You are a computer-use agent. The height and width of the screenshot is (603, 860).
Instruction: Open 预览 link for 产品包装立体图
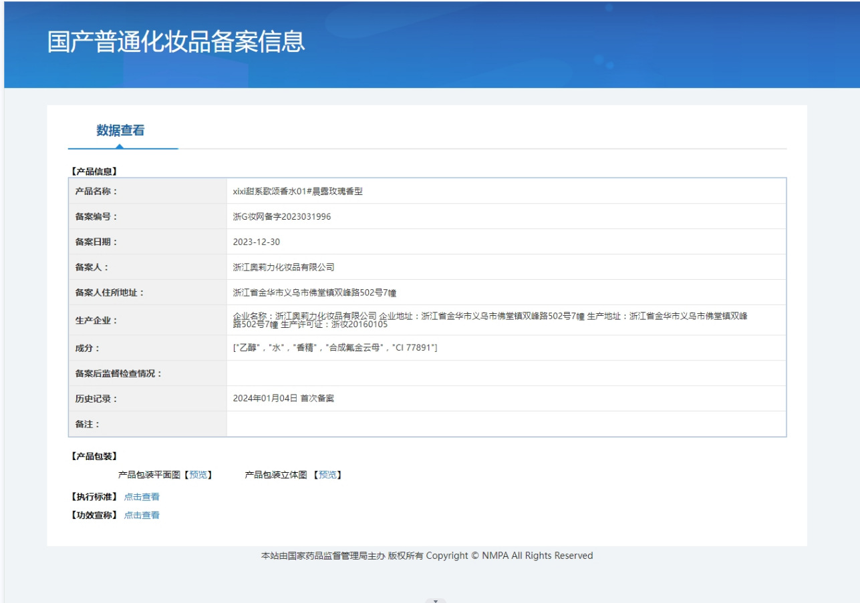pos(327,475)
